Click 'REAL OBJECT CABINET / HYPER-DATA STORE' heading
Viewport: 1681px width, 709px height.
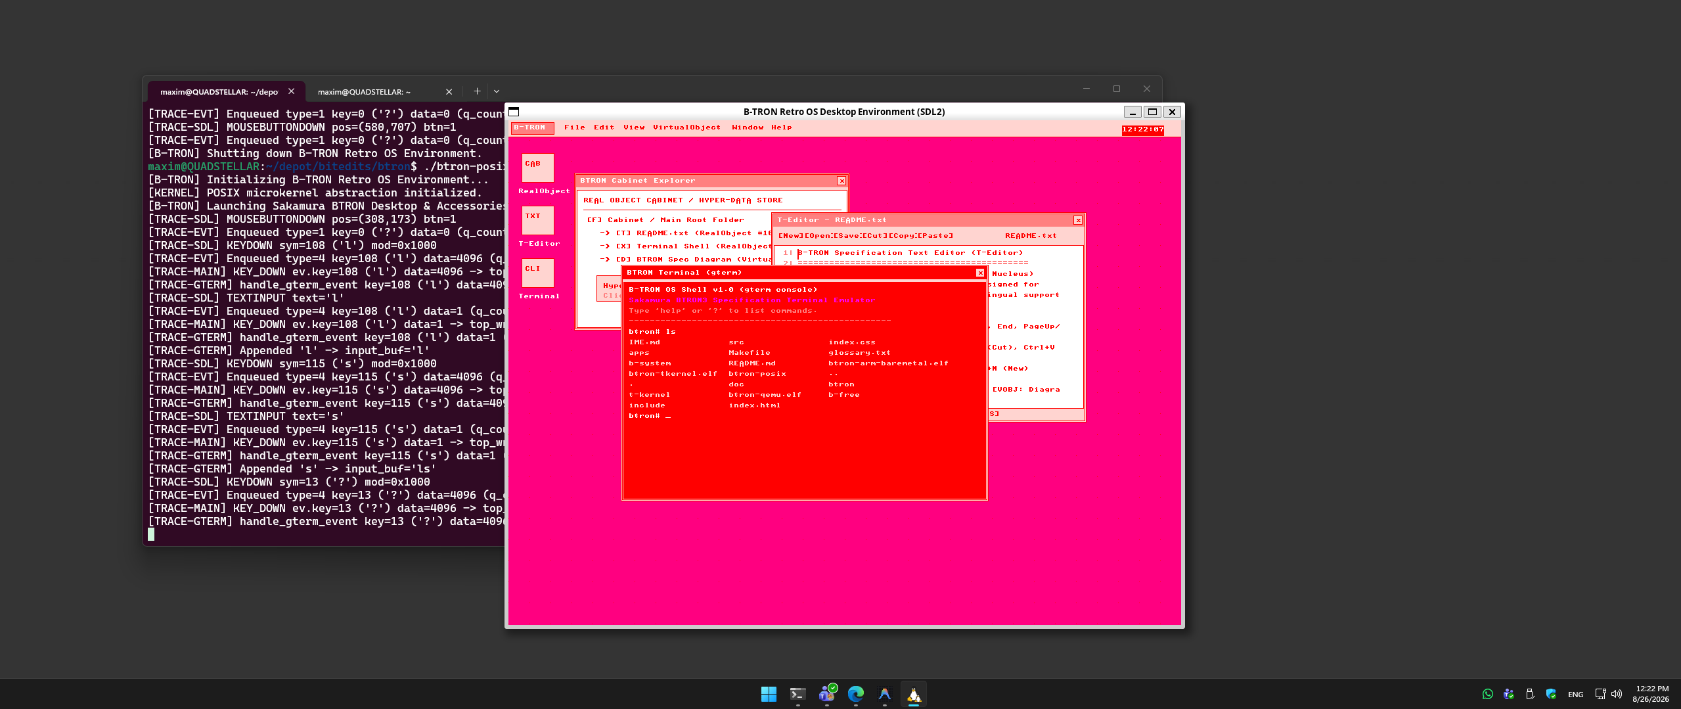pyautogui.click(x=683, y=200)
